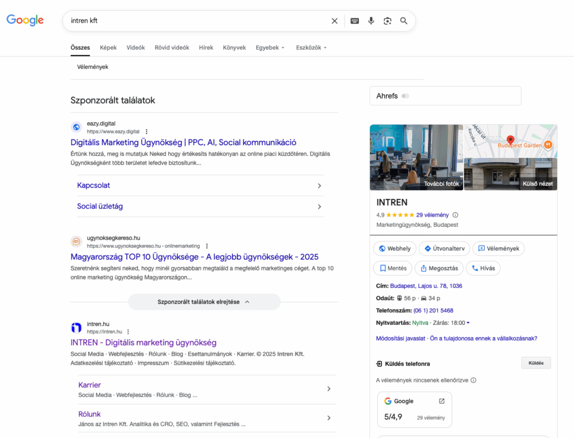The width and height of the screenshot is (574, 438).
Task: Collapse sponsored results with Szponzorált találatok elrejtése
Action: point(204,302)
